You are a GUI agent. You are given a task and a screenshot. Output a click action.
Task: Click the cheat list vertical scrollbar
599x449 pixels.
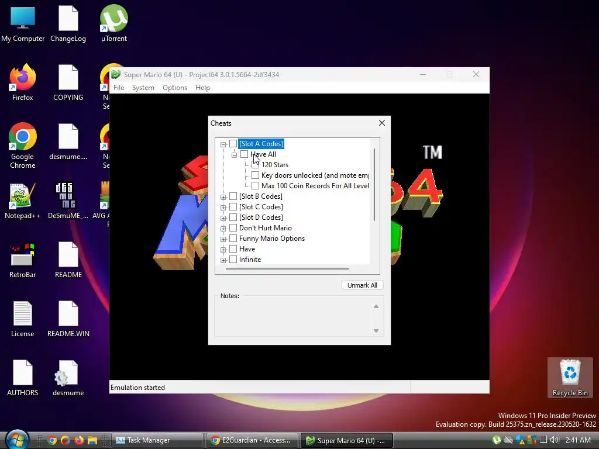(374, 184)
